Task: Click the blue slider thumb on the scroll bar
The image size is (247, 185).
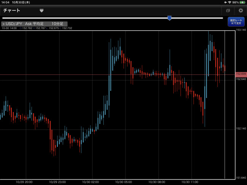Action: 169,18
